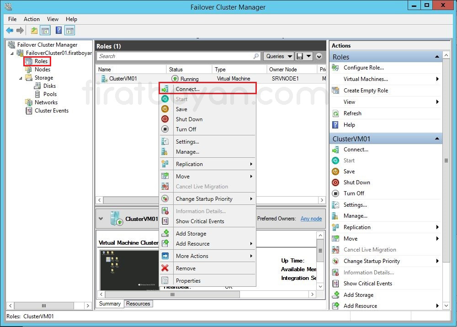The height and width of the screenshot is (327, 457).
Task: Click the Back arrow toolbar icon
Action: [10, 30]
